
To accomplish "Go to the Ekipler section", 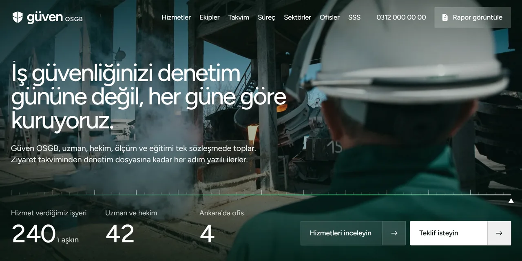I will click(210, 18).
